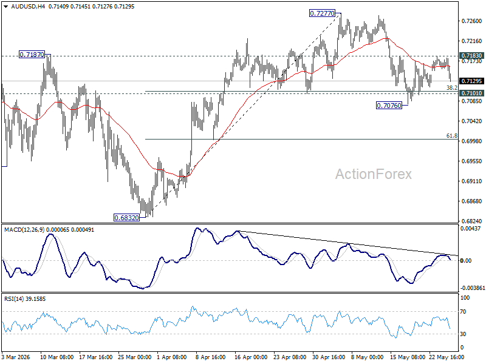The height and width of the screenshot is (364, 486).
Task: Click the 0.70420 price axis value
Action: point(472,121)
